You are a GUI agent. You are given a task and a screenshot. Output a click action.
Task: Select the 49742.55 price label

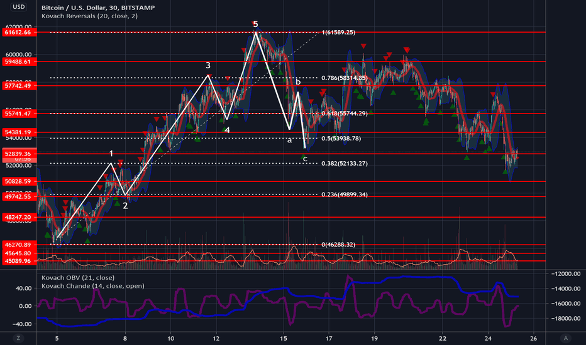tap(19, 196)
